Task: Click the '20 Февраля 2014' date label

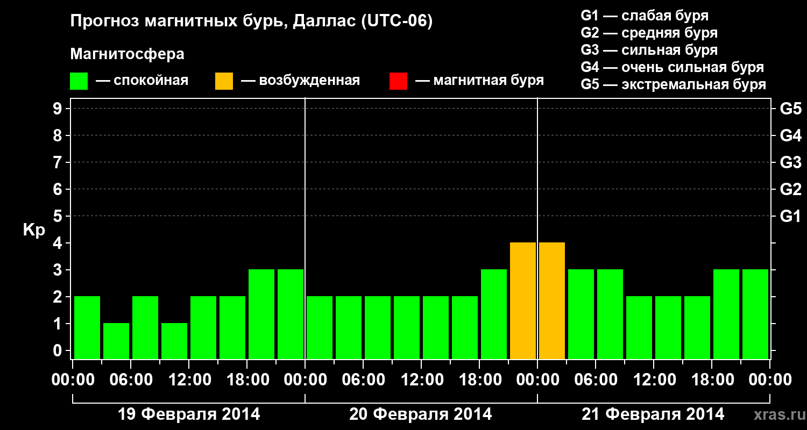Action: 421,414
